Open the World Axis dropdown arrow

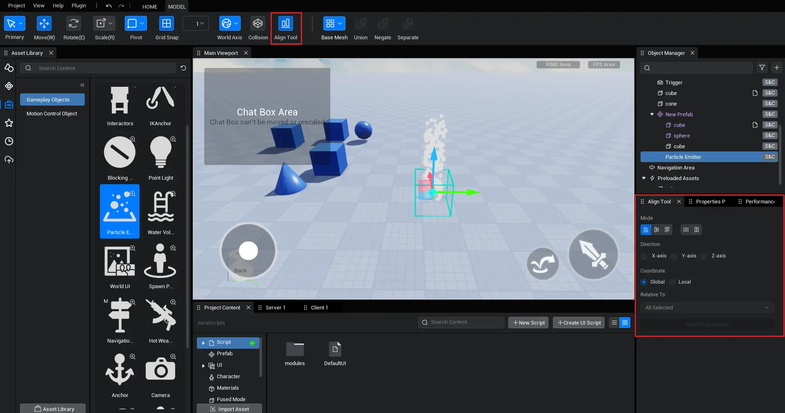[236, 23]
